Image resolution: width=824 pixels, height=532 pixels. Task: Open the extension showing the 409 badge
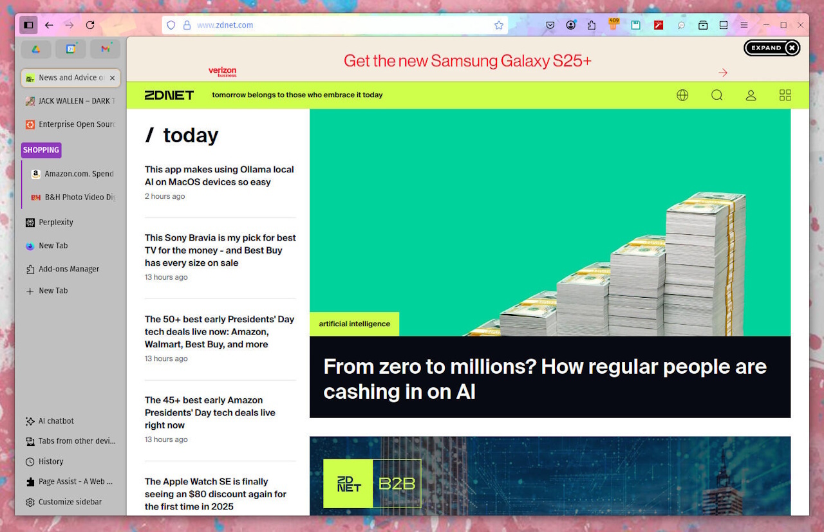click(x=613, y=24)
